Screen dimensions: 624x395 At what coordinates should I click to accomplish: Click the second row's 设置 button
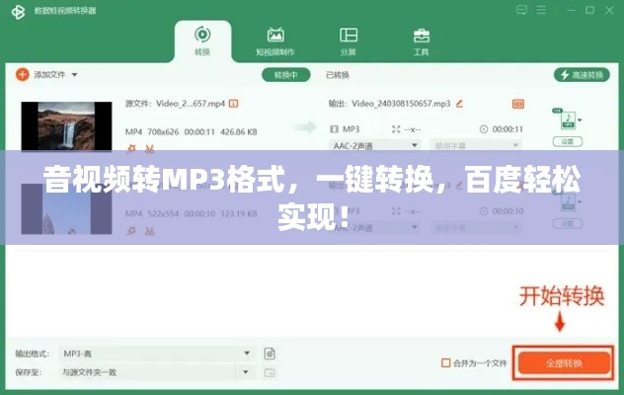pos(568,224)
